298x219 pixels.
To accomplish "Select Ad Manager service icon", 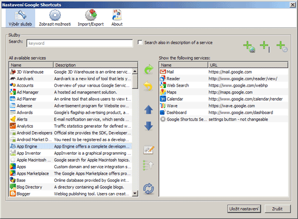I will pyautogui.click(x=13, y=92).
